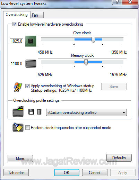Click the Windows startup flag icon
This screenshot has height=180, width=139.
click(x=18, y=87)
